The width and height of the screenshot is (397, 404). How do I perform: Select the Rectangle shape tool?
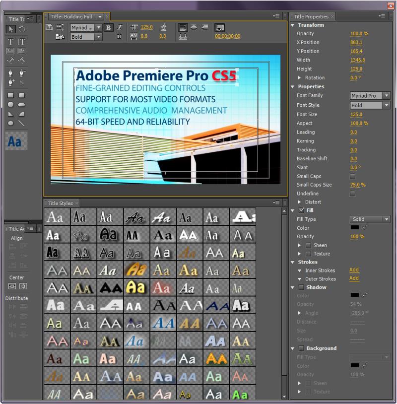point(10,95)
